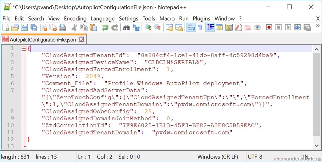Undo the last edit with green arrow
This screenshot has width=322, height=162.
105,27
